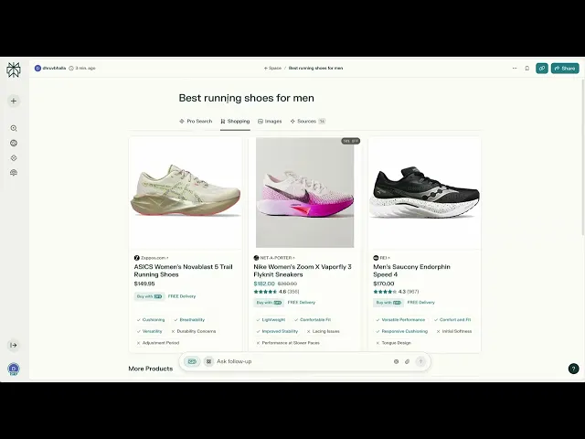Open Nike Women's Zoom X Vaporfly 3 title

[303, 271]
